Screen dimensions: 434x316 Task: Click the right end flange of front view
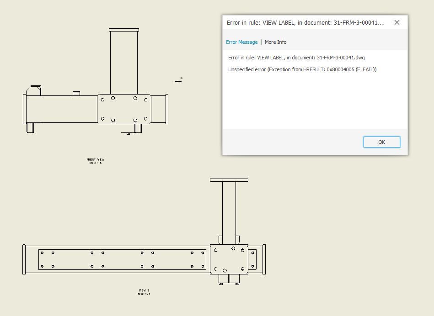pos(167,109)
